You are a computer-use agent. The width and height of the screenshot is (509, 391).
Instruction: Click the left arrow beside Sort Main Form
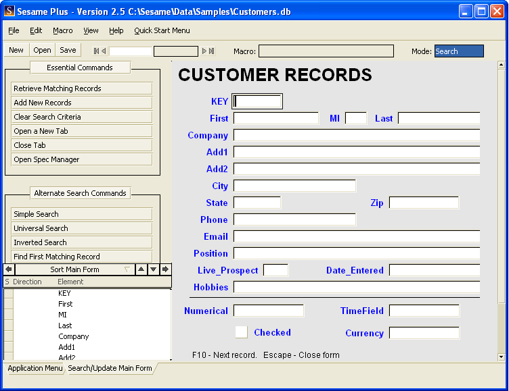(9, 269)
